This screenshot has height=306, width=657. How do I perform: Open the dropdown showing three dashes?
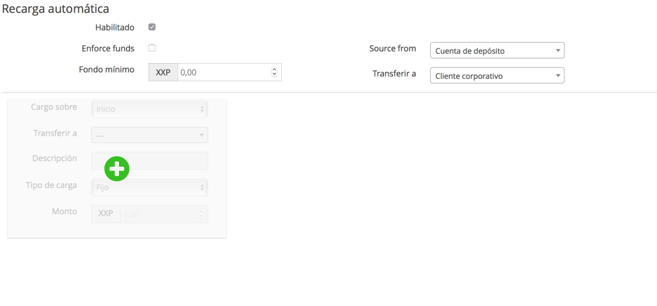[149, 135]
